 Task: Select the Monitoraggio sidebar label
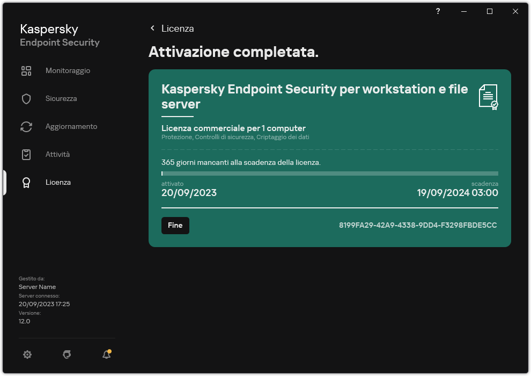click(68, 71)
